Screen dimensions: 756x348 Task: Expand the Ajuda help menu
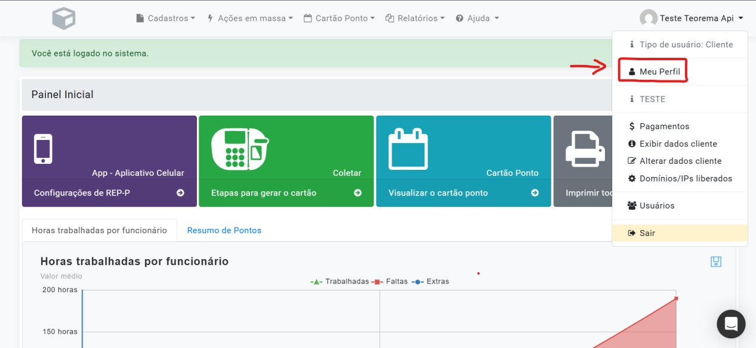point(477,18)
